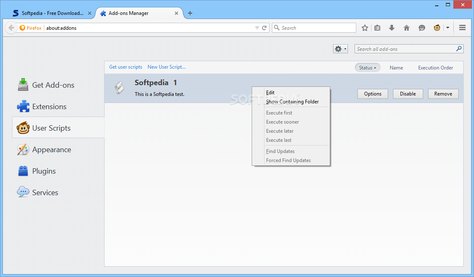474x277 pixels.
Task: Click the Greasemonkey monkey toolbar icon
Action: pyautogui.click(x=437, y=28)
